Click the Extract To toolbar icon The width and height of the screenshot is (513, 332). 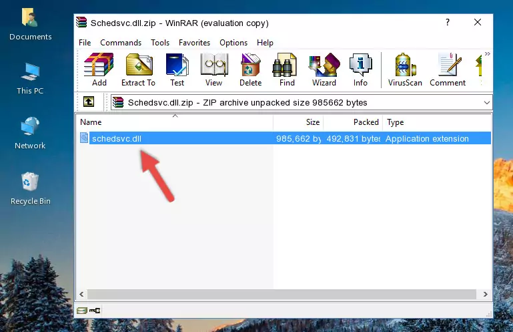138,70
